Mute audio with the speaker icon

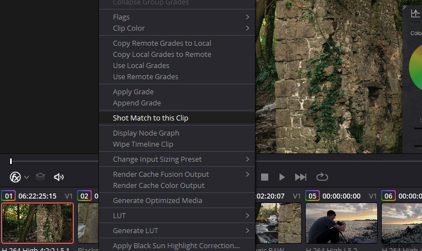pyautogui.click(x=59, y=177)
